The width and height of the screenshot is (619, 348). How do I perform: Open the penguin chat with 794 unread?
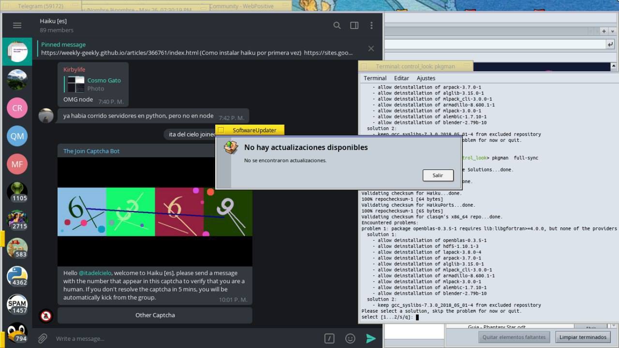pyautogui.click(x=17, y=333)
